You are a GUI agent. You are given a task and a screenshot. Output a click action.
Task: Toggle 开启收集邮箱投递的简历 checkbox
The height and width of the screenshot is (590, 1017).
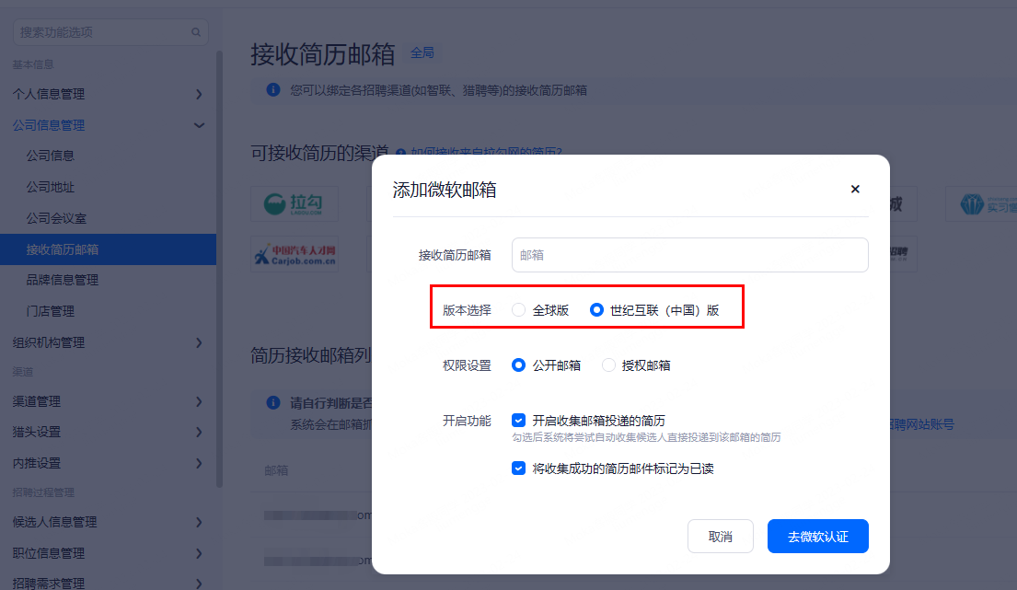(x=518, y=420)
